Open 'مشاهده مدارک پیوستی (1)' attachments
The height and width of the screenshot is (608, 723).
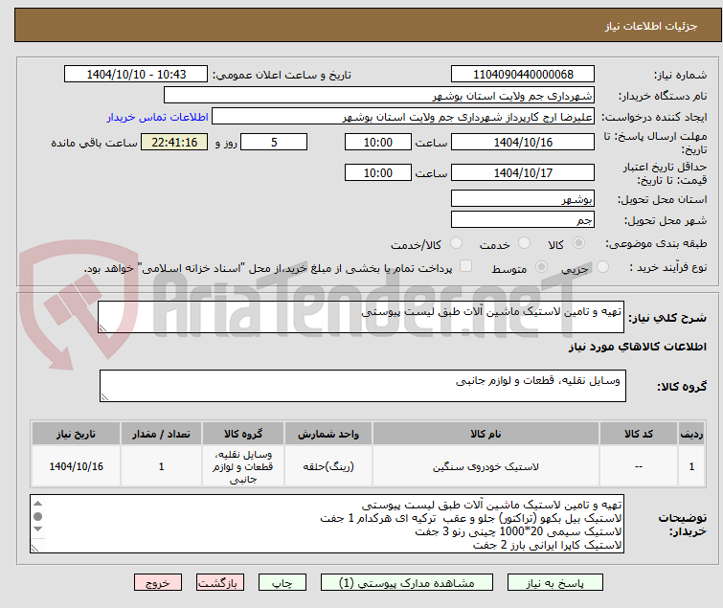[407, 583]
